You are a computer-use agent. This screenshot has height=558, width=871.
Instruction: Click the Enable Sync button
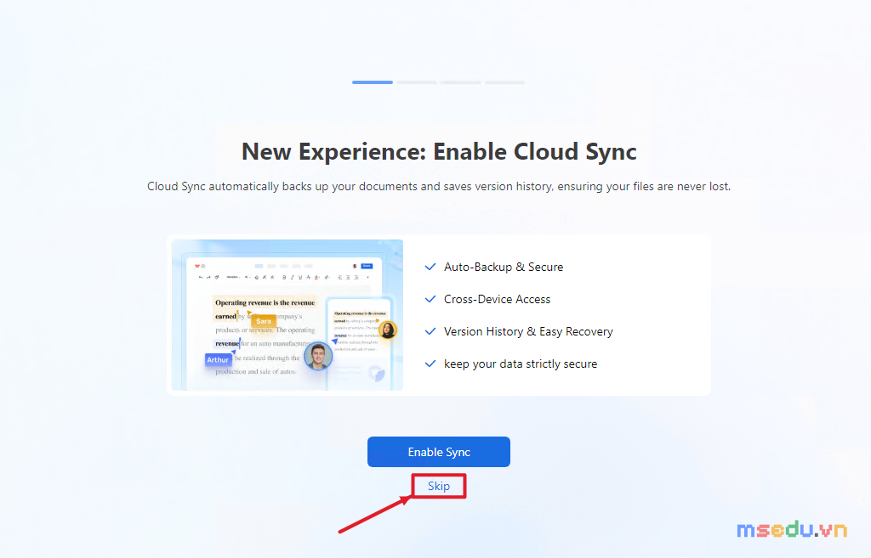coord(439,452)
